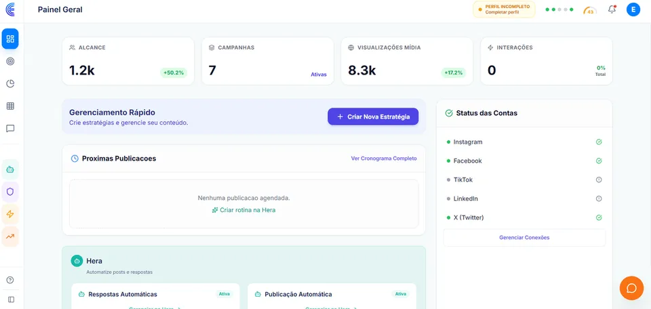This screenshot has height=309, width=651.
Task: Open the help question mark icon
Action: [x=10, y=280]
